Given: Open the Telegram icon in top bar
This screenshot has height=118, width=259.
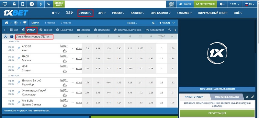Looking at the screenshot, I should (x=32, y=4).
